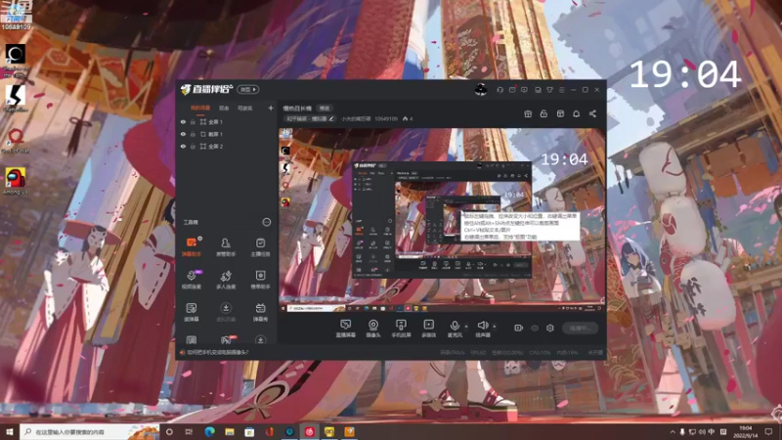The height and width of the screenshot is (440, 782).
Task: Click the stream preview canvas
Action: 442,220
